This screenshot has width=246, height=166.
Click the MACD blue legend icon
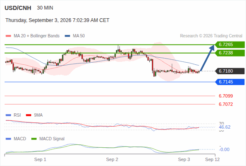8,139
